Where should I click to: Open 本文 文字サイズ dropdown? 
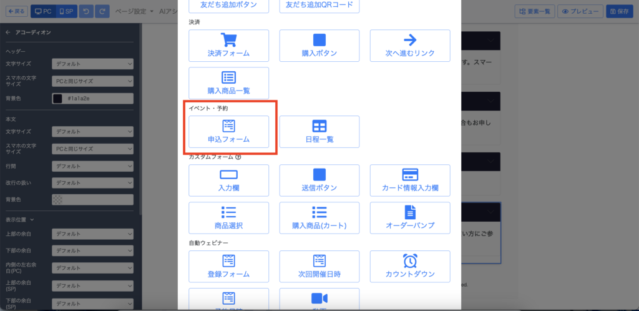92,132
